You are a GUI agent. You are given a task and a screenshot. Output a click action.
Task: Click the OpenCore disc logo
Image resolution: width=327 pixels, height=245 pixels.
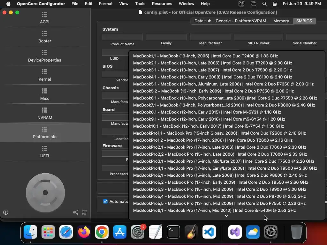tap(45, 193)
